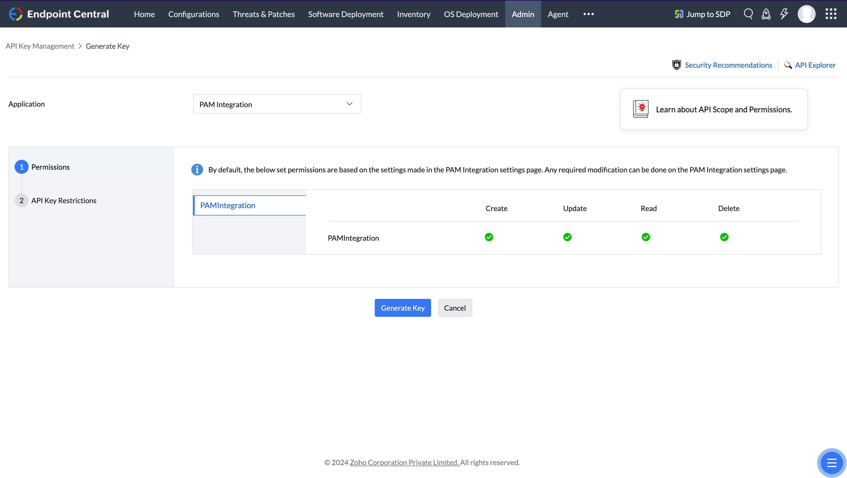This screenshot has height=478, width=847.
Task: Click the Generate Key button
Action: point(402,308)
